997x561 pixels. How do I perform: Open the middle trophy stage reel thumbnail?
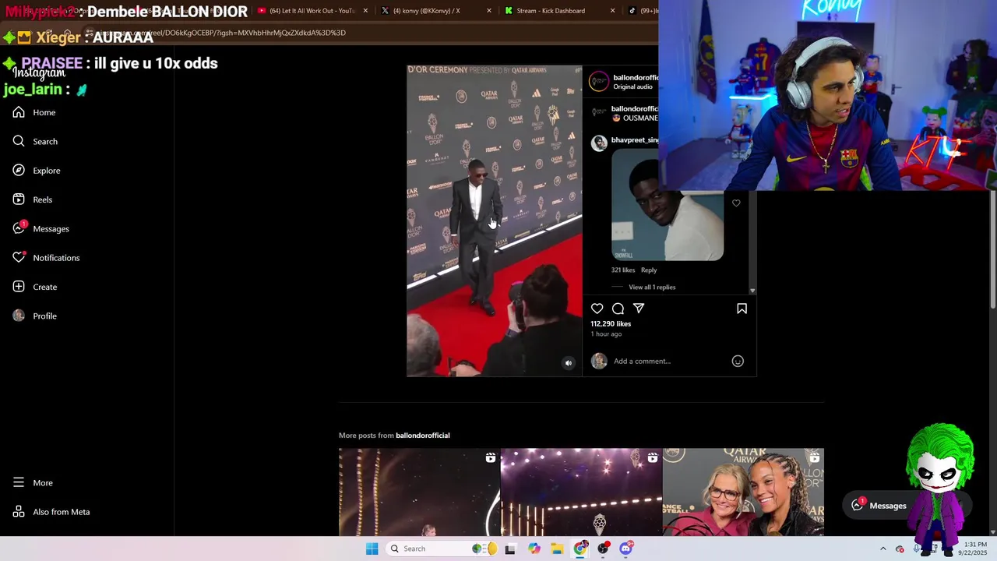[581, 492]
